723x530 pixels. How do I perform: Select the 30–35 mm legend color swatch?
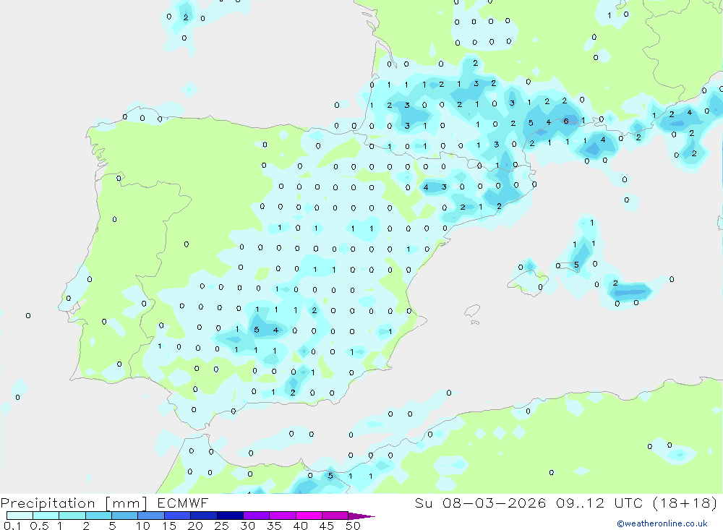pyautogui.click(x=257, y=516)
